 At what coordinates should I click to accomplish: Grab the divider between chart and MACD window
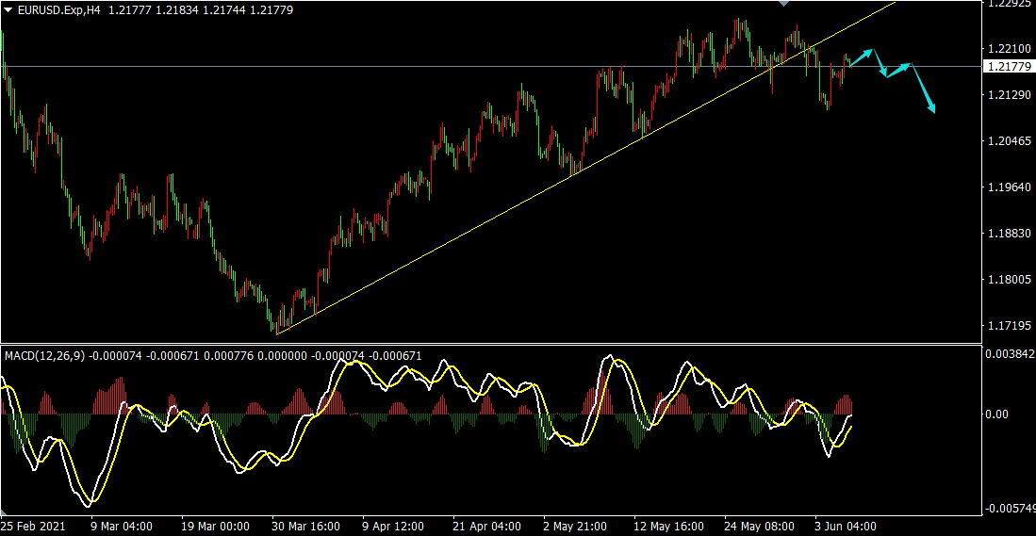point(490,343)
